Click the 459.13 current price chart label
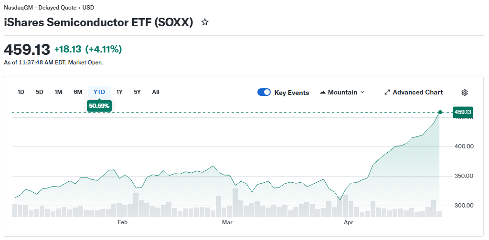 (463, 112)
